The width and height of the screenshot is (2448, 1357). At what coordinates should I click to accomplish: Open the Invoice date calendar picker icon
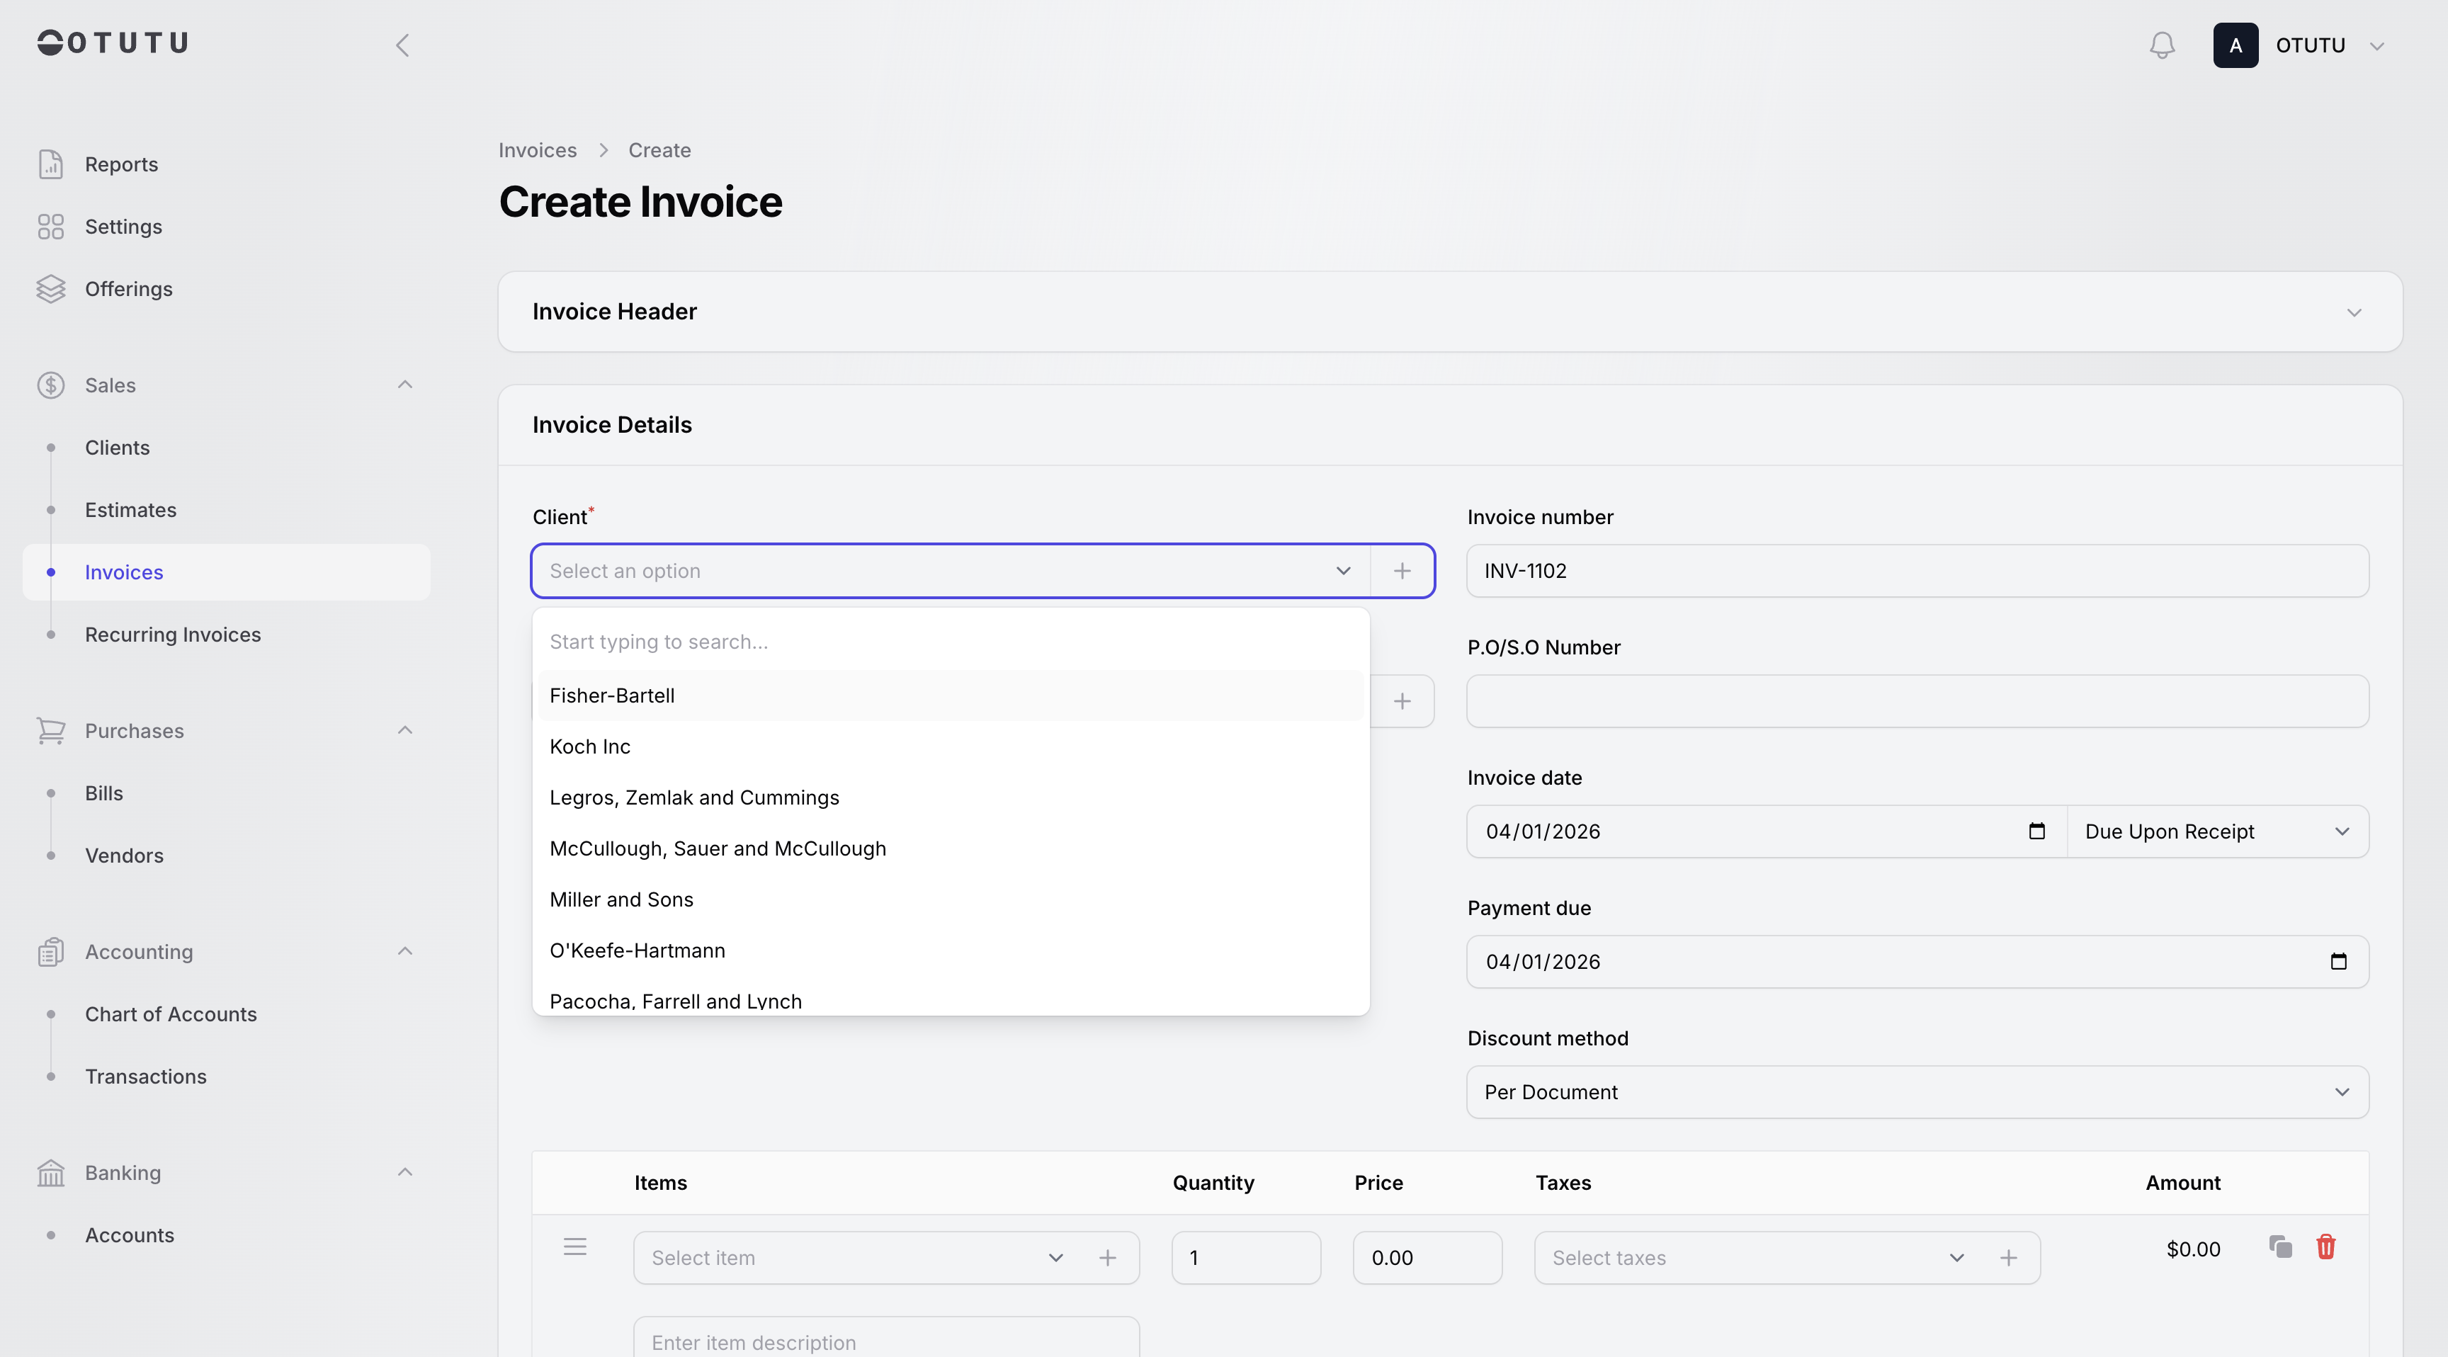2036,831
